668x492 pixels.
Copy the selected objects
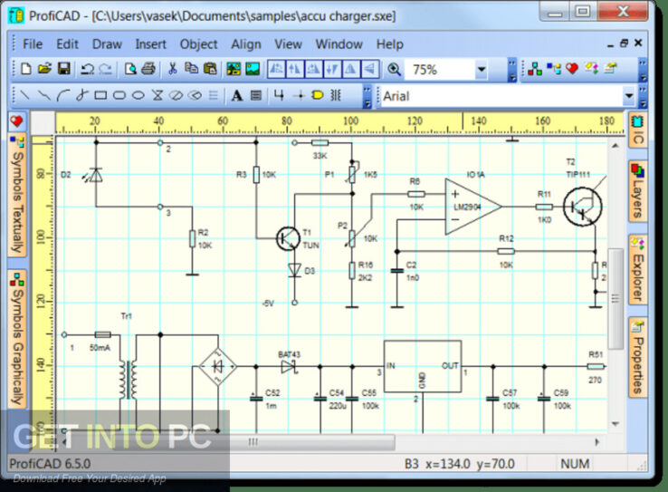[x=191, y=68]
